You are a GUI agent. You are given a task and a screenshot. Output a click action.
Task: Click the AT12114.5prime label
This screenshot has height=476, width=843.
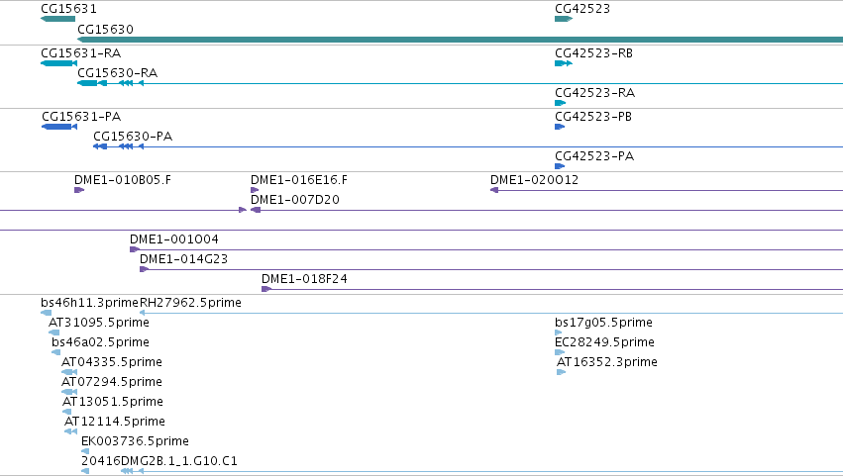tap(115, 423)
